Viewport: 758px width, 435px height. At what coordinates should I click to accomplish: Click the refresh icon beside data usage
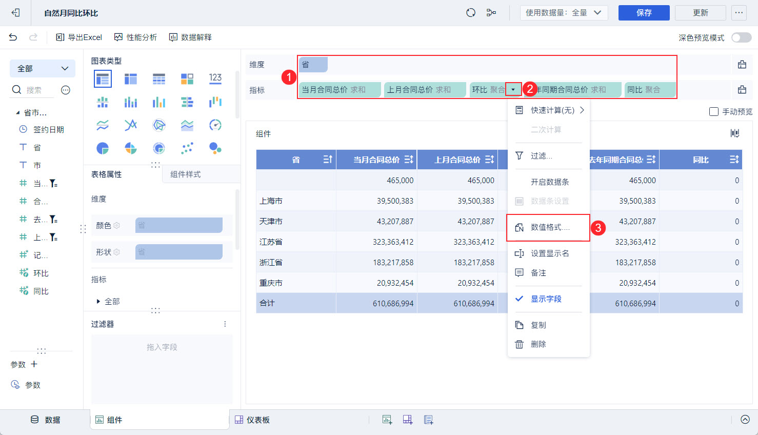tap(471, 13)
